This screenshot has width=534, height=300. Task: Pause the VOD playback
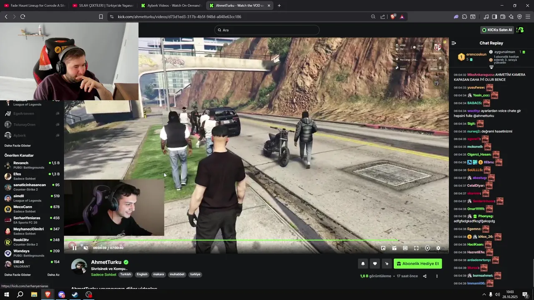coord(74,248)
